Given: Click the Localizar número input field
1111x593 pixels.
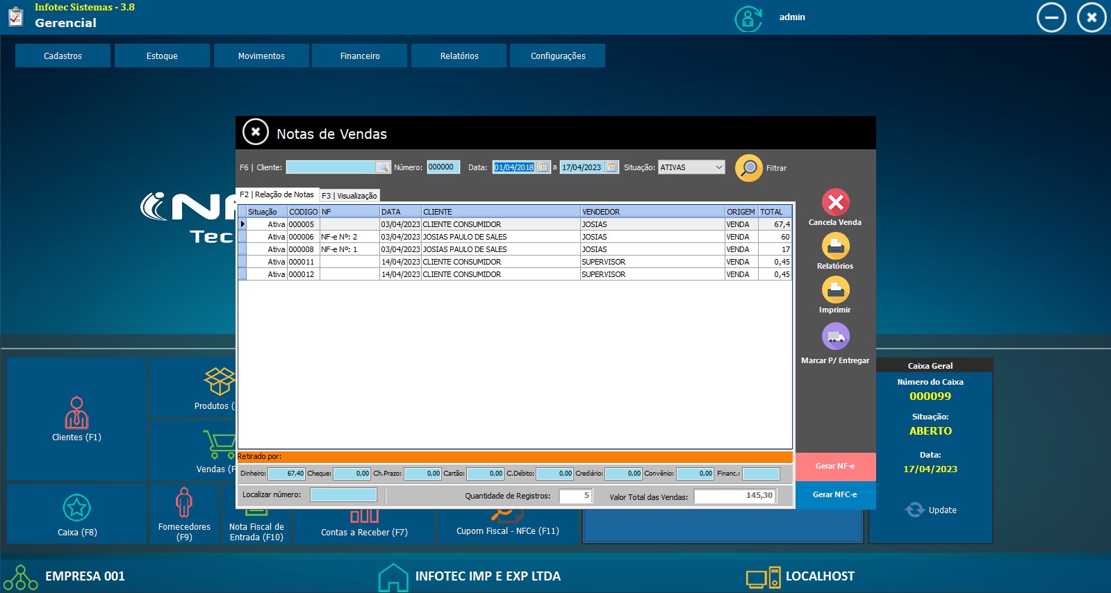Looking at the screenshot, I should click(343, 495).
